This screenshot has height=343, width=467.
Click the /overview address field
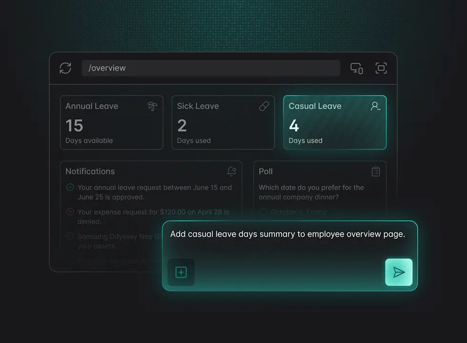point(211,68)
